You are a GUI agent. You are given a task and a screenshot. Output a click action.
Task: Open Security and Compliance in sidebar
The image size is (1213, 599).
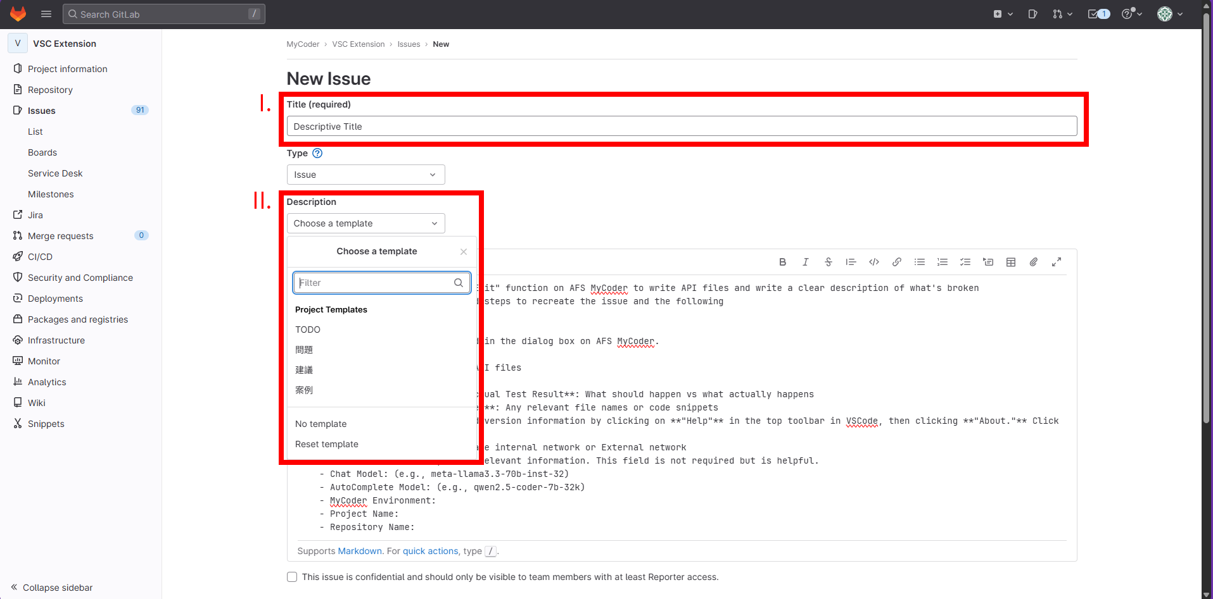click(81, 278)
